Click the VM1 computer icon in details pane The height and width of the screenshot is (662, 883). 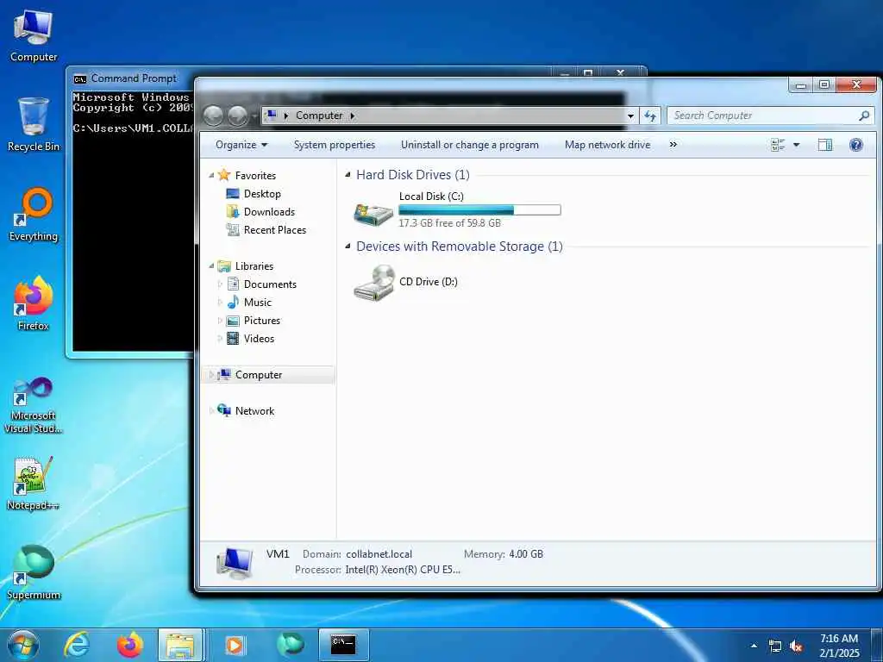(235, 564)
